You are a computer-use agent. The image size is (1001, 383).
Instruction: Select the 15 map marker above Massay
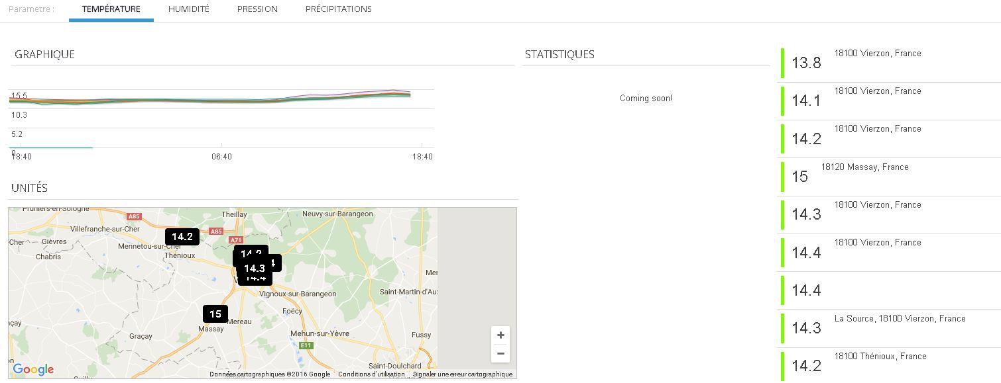pyautogui.click(x=215, y=314)
